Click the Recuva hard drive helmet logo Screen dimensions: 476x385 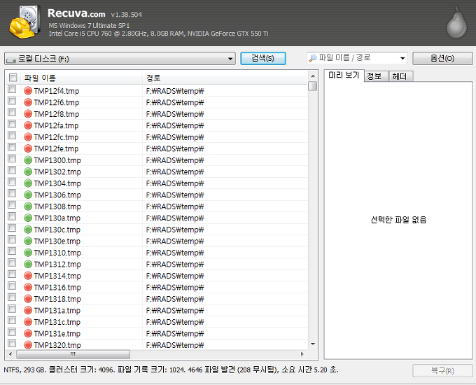coord(25,22)
